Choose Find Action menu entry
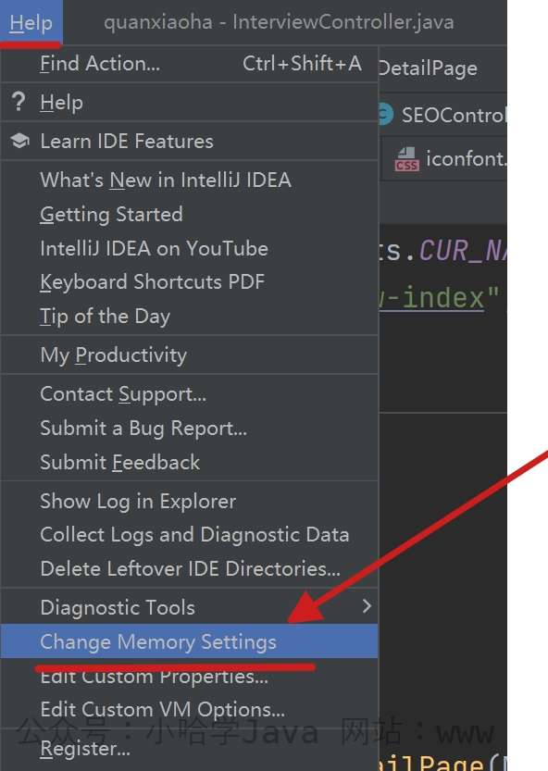This screenshot has height=771, width=548. pyautogui.click(x=189, y=64)
